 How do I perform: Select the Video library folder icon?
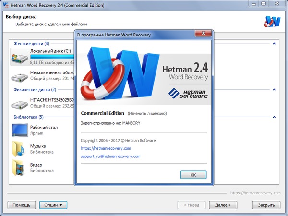(x=19, y=167)
